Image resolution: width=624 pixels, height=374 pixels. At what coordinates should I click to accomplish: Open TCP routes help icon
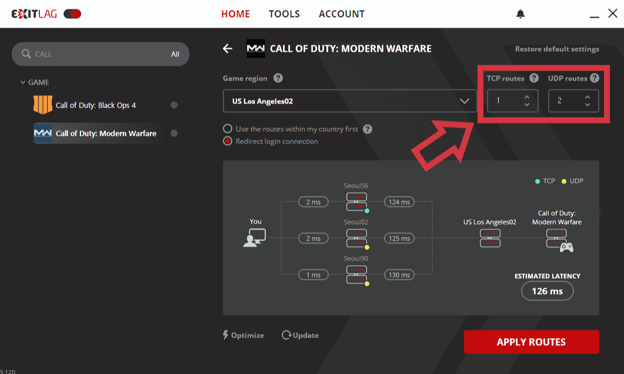(534, 78)
